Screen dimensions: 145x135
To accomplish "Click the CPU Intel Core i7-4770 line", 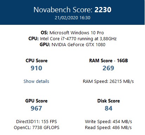I will pos(72,38).
